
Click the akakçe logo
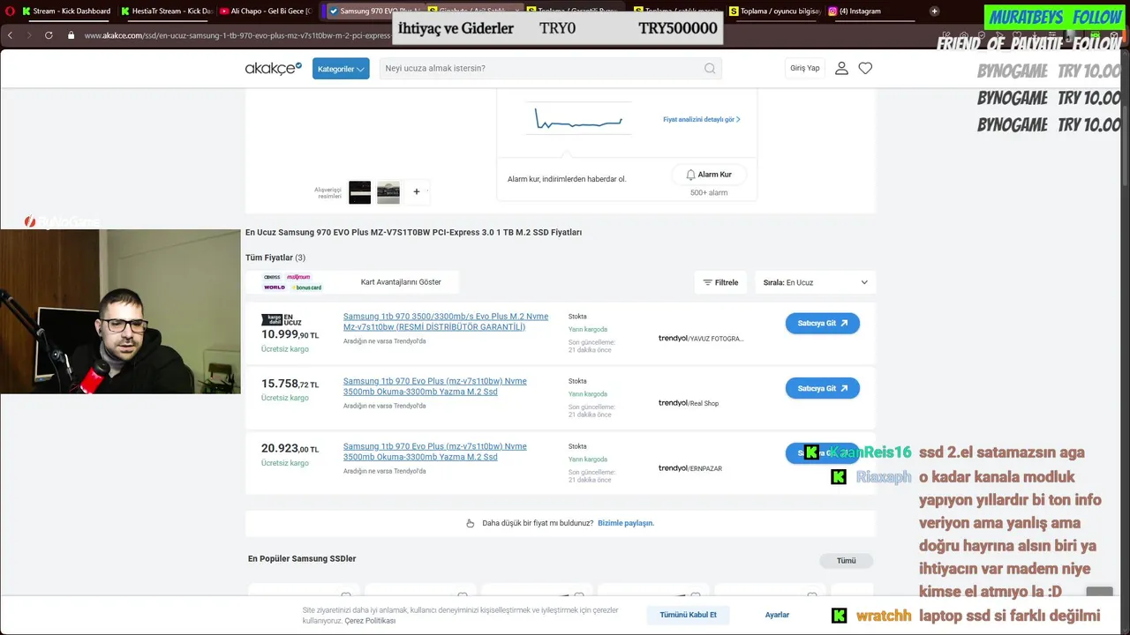tap(274, 68)
